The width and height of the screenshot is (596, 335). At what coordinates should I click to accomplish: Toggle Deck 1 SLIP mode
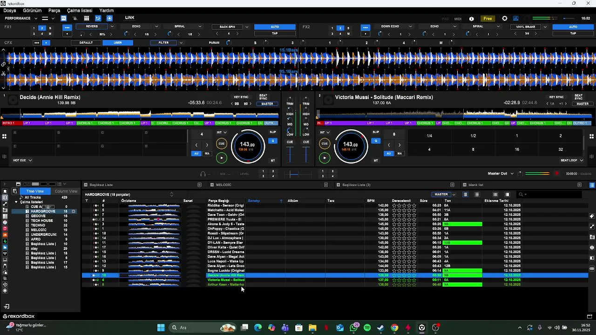(273, 132)
